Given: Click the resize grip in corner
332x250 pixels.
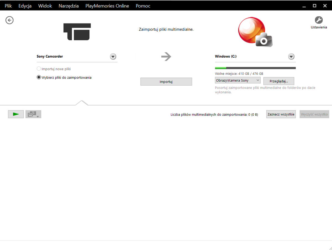Looking at the screenshot, I should click(x=329, y=247).
